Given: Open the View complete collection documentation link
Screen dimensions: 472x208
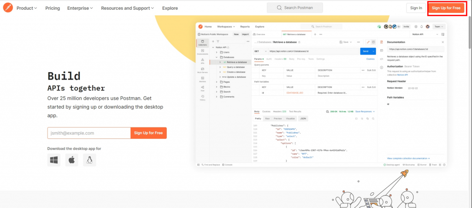Looking at the screenshot, I should point(408,158).
